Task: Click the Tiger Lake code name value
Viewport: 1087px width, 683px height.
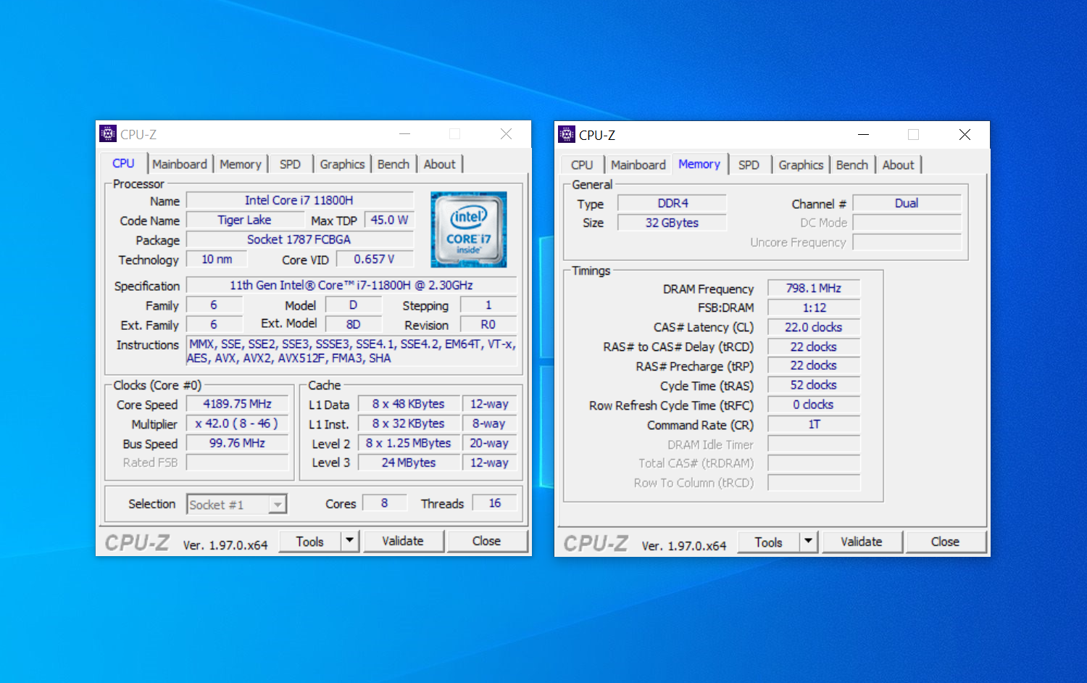Action: point(244,220)
